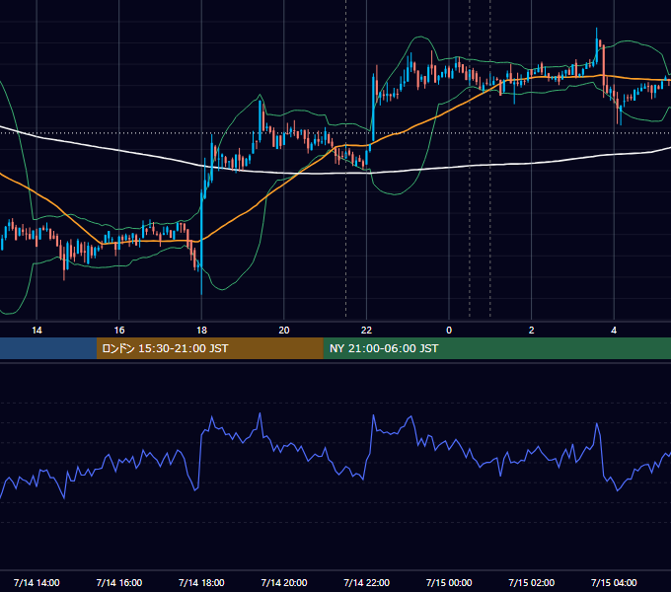Click the tall candle spike before 4:00

click(597, 47)
